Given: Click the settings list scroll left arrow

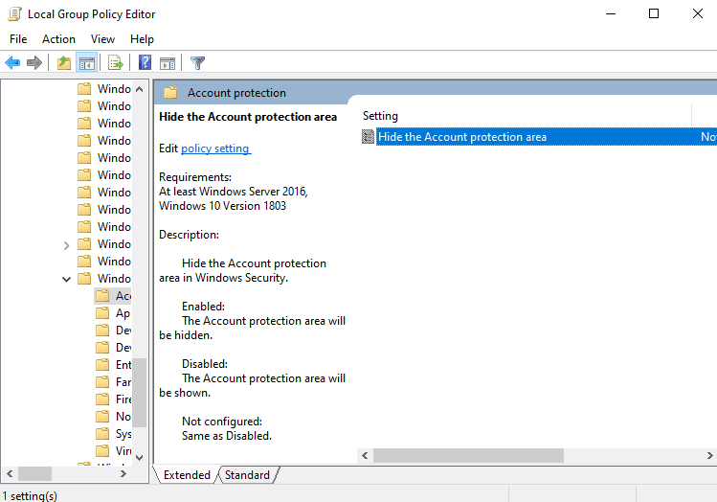Looking at the screenshot, I should (365, 455).
